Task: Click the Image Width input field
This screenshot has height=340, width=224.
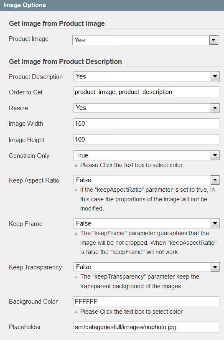Action: tap(147, 124)
